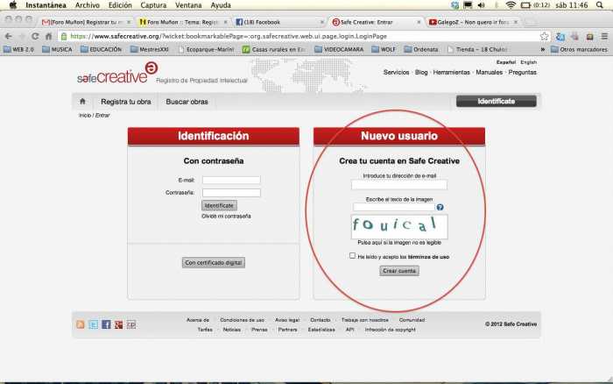Image resolution: width=613 pixels, height=384 pixels.
Task: Click the Wi-Fi status icon
Action: coord(511,5)
